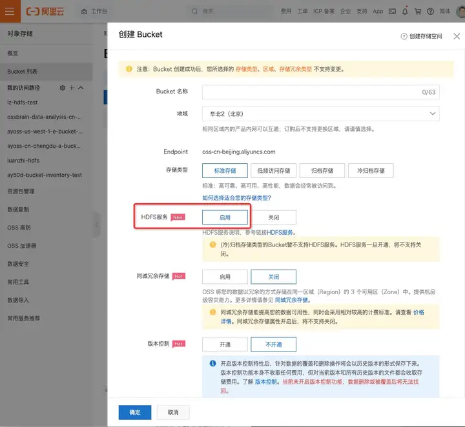Image resolution: width=465 pixels, height=427 pixels.
Task: Open ICP 备案 in the top navigation
Action: 324,11
